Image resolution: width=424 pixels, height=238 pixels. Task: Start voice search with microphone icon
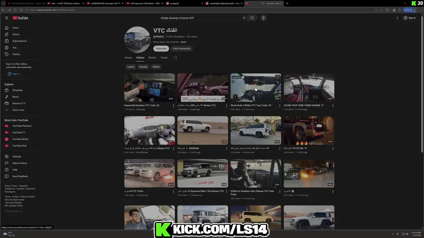point(263,18)
